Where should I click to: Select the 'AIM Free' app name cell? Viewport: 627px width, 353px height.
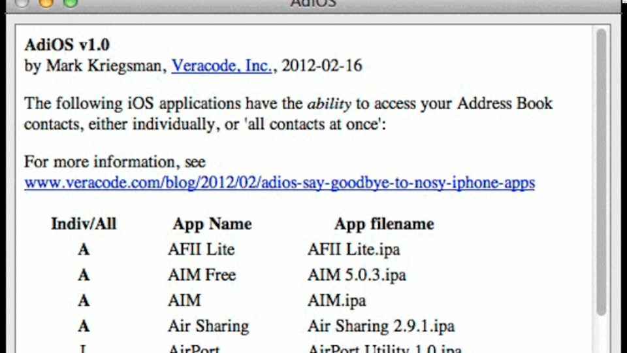click(x=202, y=275)
